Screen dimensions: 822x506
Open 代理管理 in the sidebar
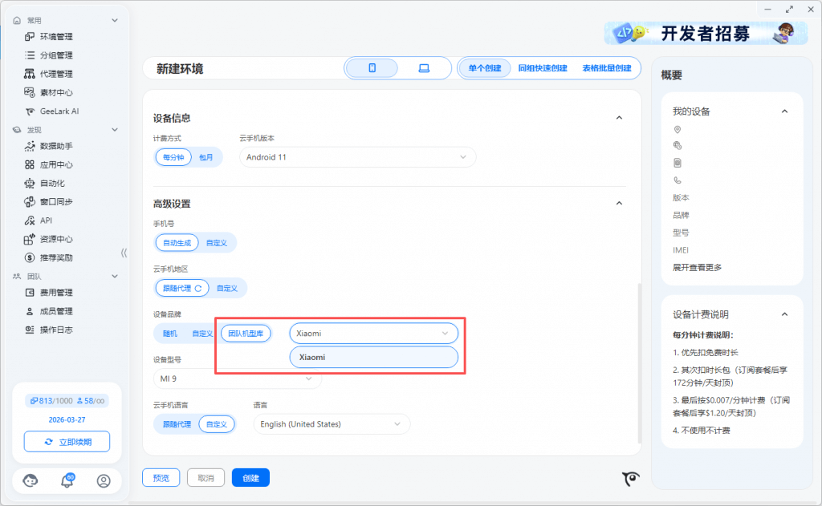56,74
